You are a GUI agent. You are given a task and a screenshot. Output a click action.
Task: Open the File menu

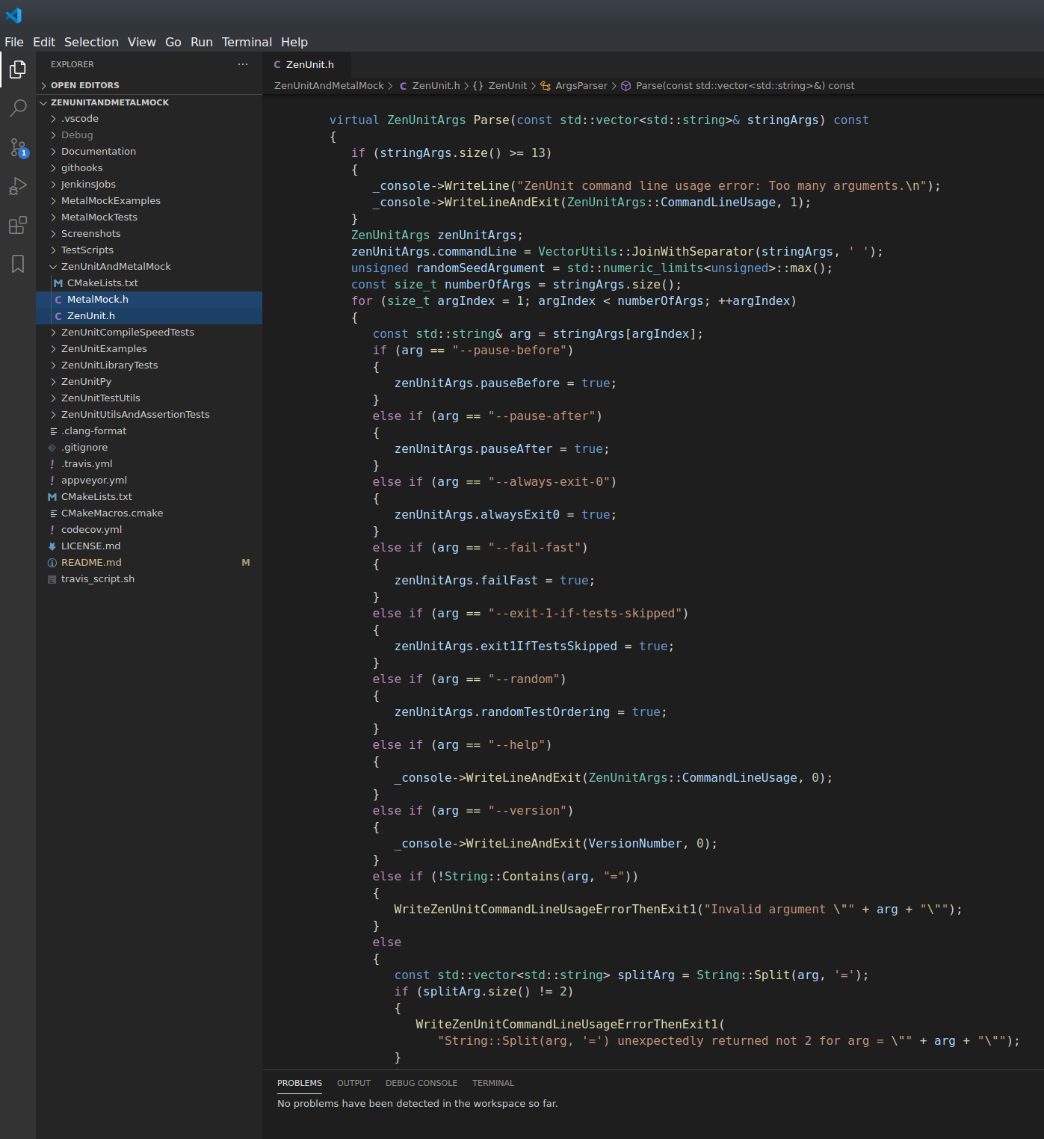pos(14,42)
